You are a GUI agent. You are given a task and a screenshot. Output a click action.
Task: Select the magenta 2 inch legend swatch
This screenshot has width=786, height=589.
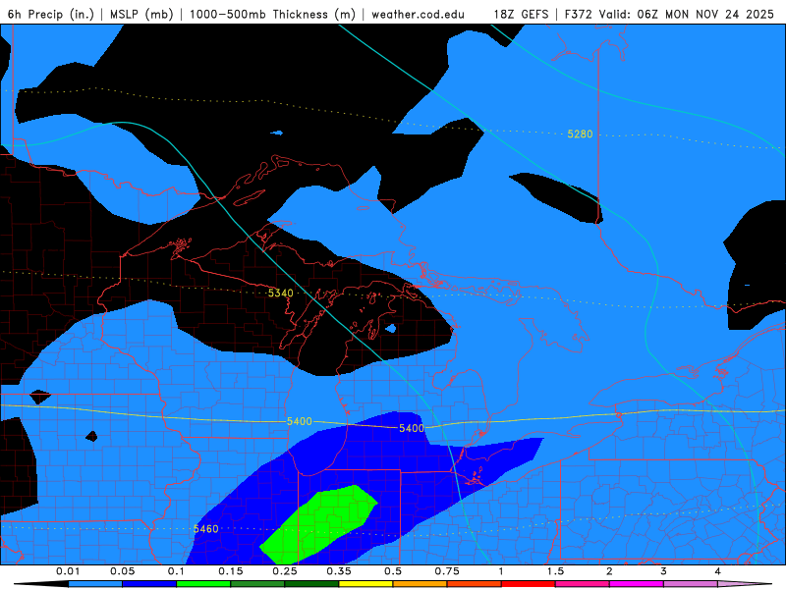(637, 584)
